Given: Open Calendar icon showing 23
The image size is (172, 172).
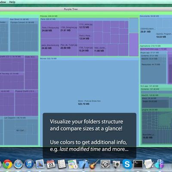Looking at the screenshot, I should pos(51,164).
